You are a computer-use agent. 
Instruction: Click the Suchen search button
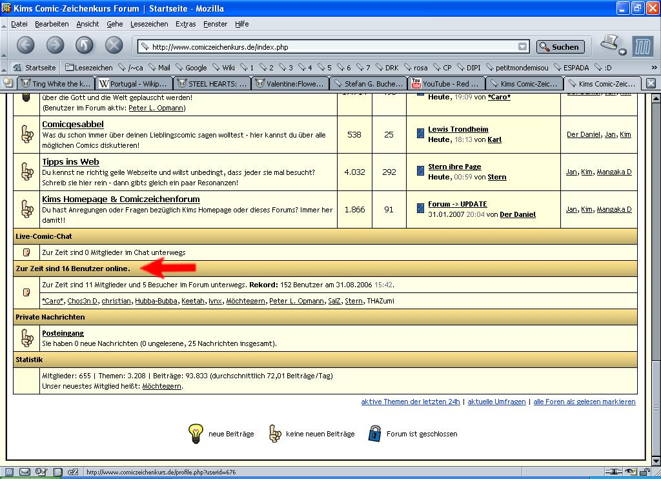pos(560,46)
